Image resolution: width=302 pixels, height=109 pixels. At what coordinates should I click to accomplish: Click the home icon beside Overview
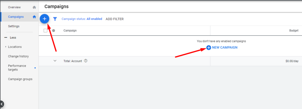point(34,7)
